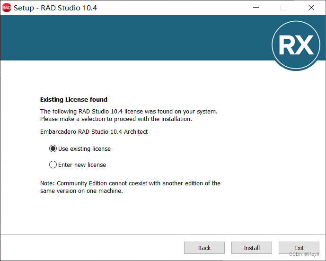The image size is (326, 261).
Task: Close the setup window
Action: (x=311, y=8)
